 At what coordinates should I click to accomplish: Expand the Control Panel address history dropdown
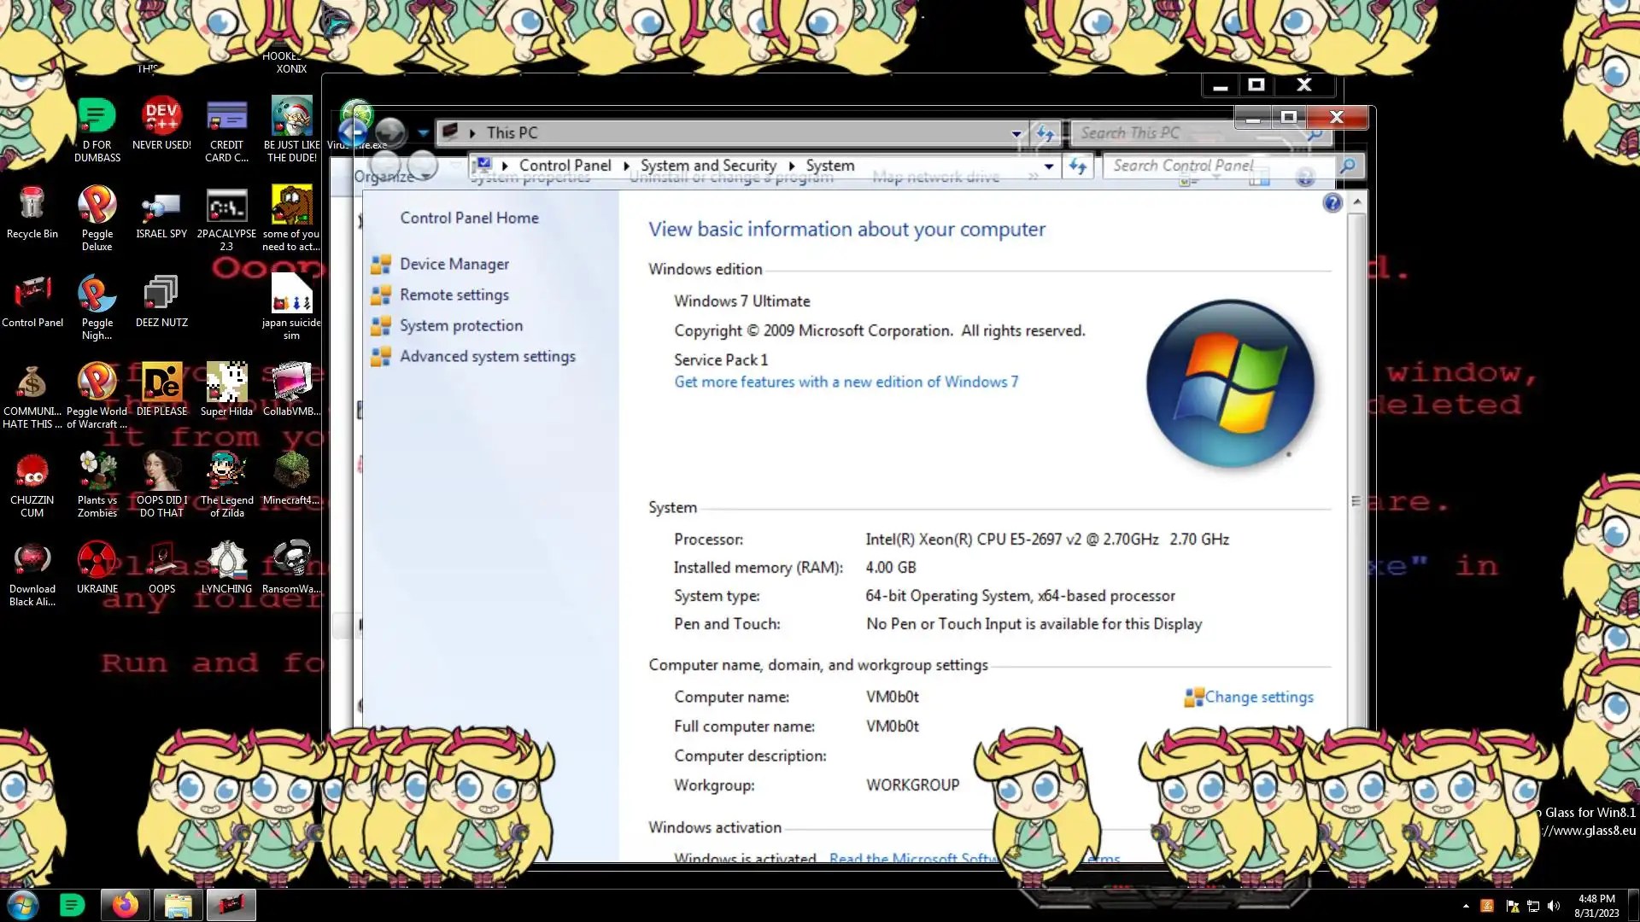(x=1049, y=166)
